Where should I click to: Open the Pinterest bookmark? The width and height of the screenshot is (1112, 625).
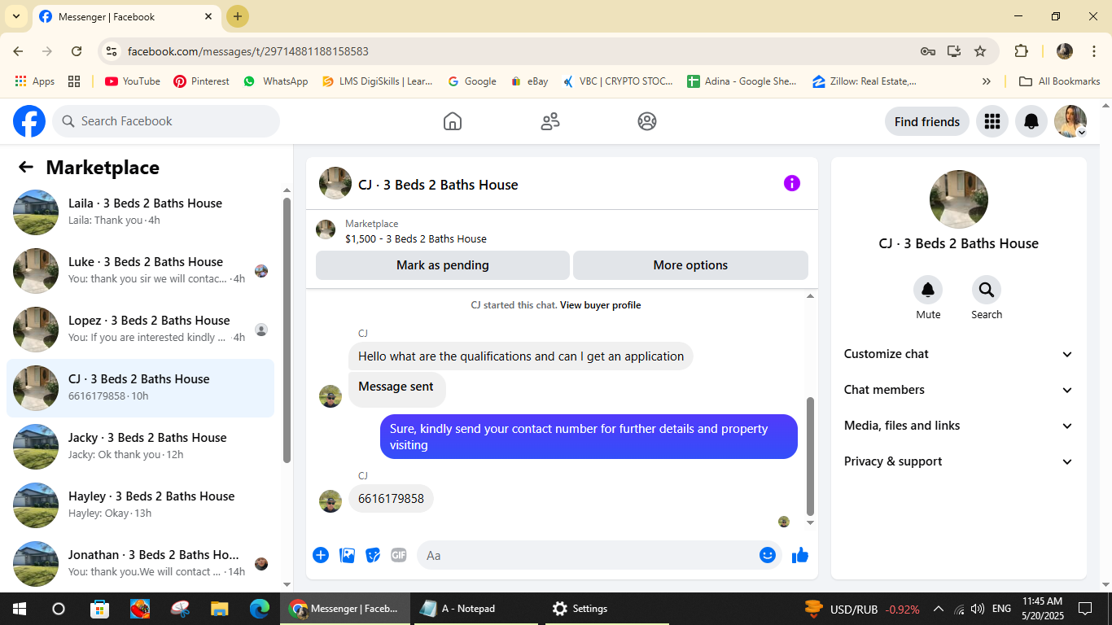point(201,81)
